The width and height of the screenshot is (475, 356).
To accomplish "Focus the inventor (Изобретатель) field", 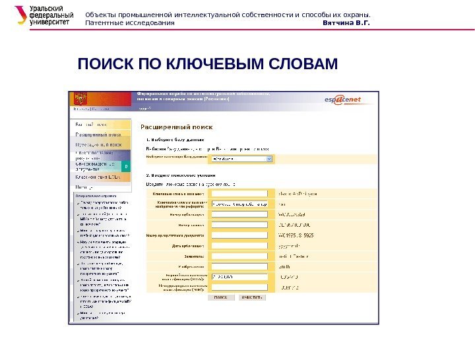I will 239,267.
